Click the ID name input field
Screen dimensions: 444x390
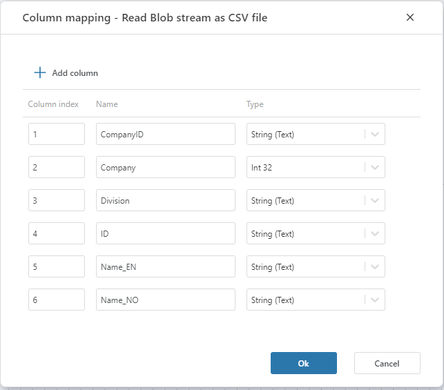[165, 234]
